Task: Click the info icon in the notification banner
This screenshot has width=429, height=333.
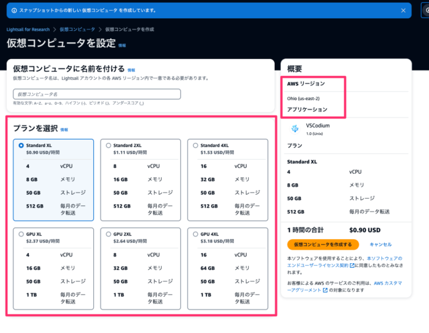Action: tap(14, 11)
